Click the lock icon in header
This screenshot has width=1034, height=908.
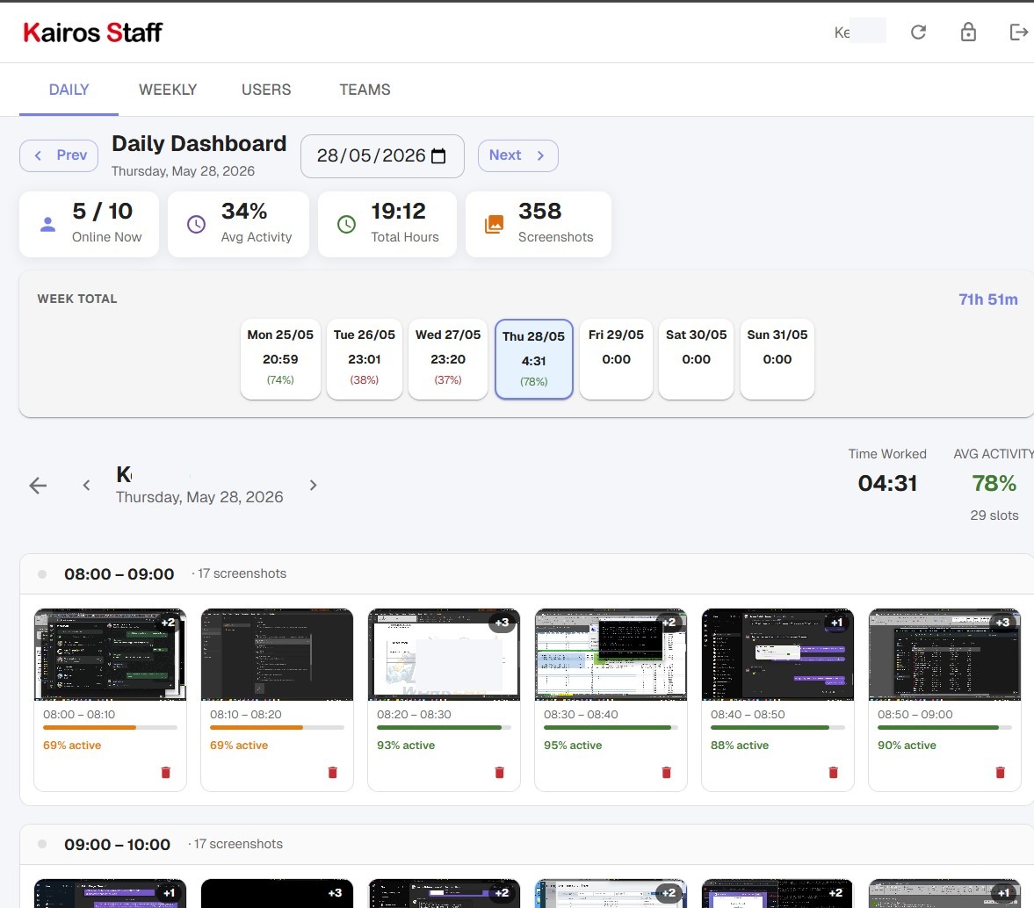coord(968,32)
